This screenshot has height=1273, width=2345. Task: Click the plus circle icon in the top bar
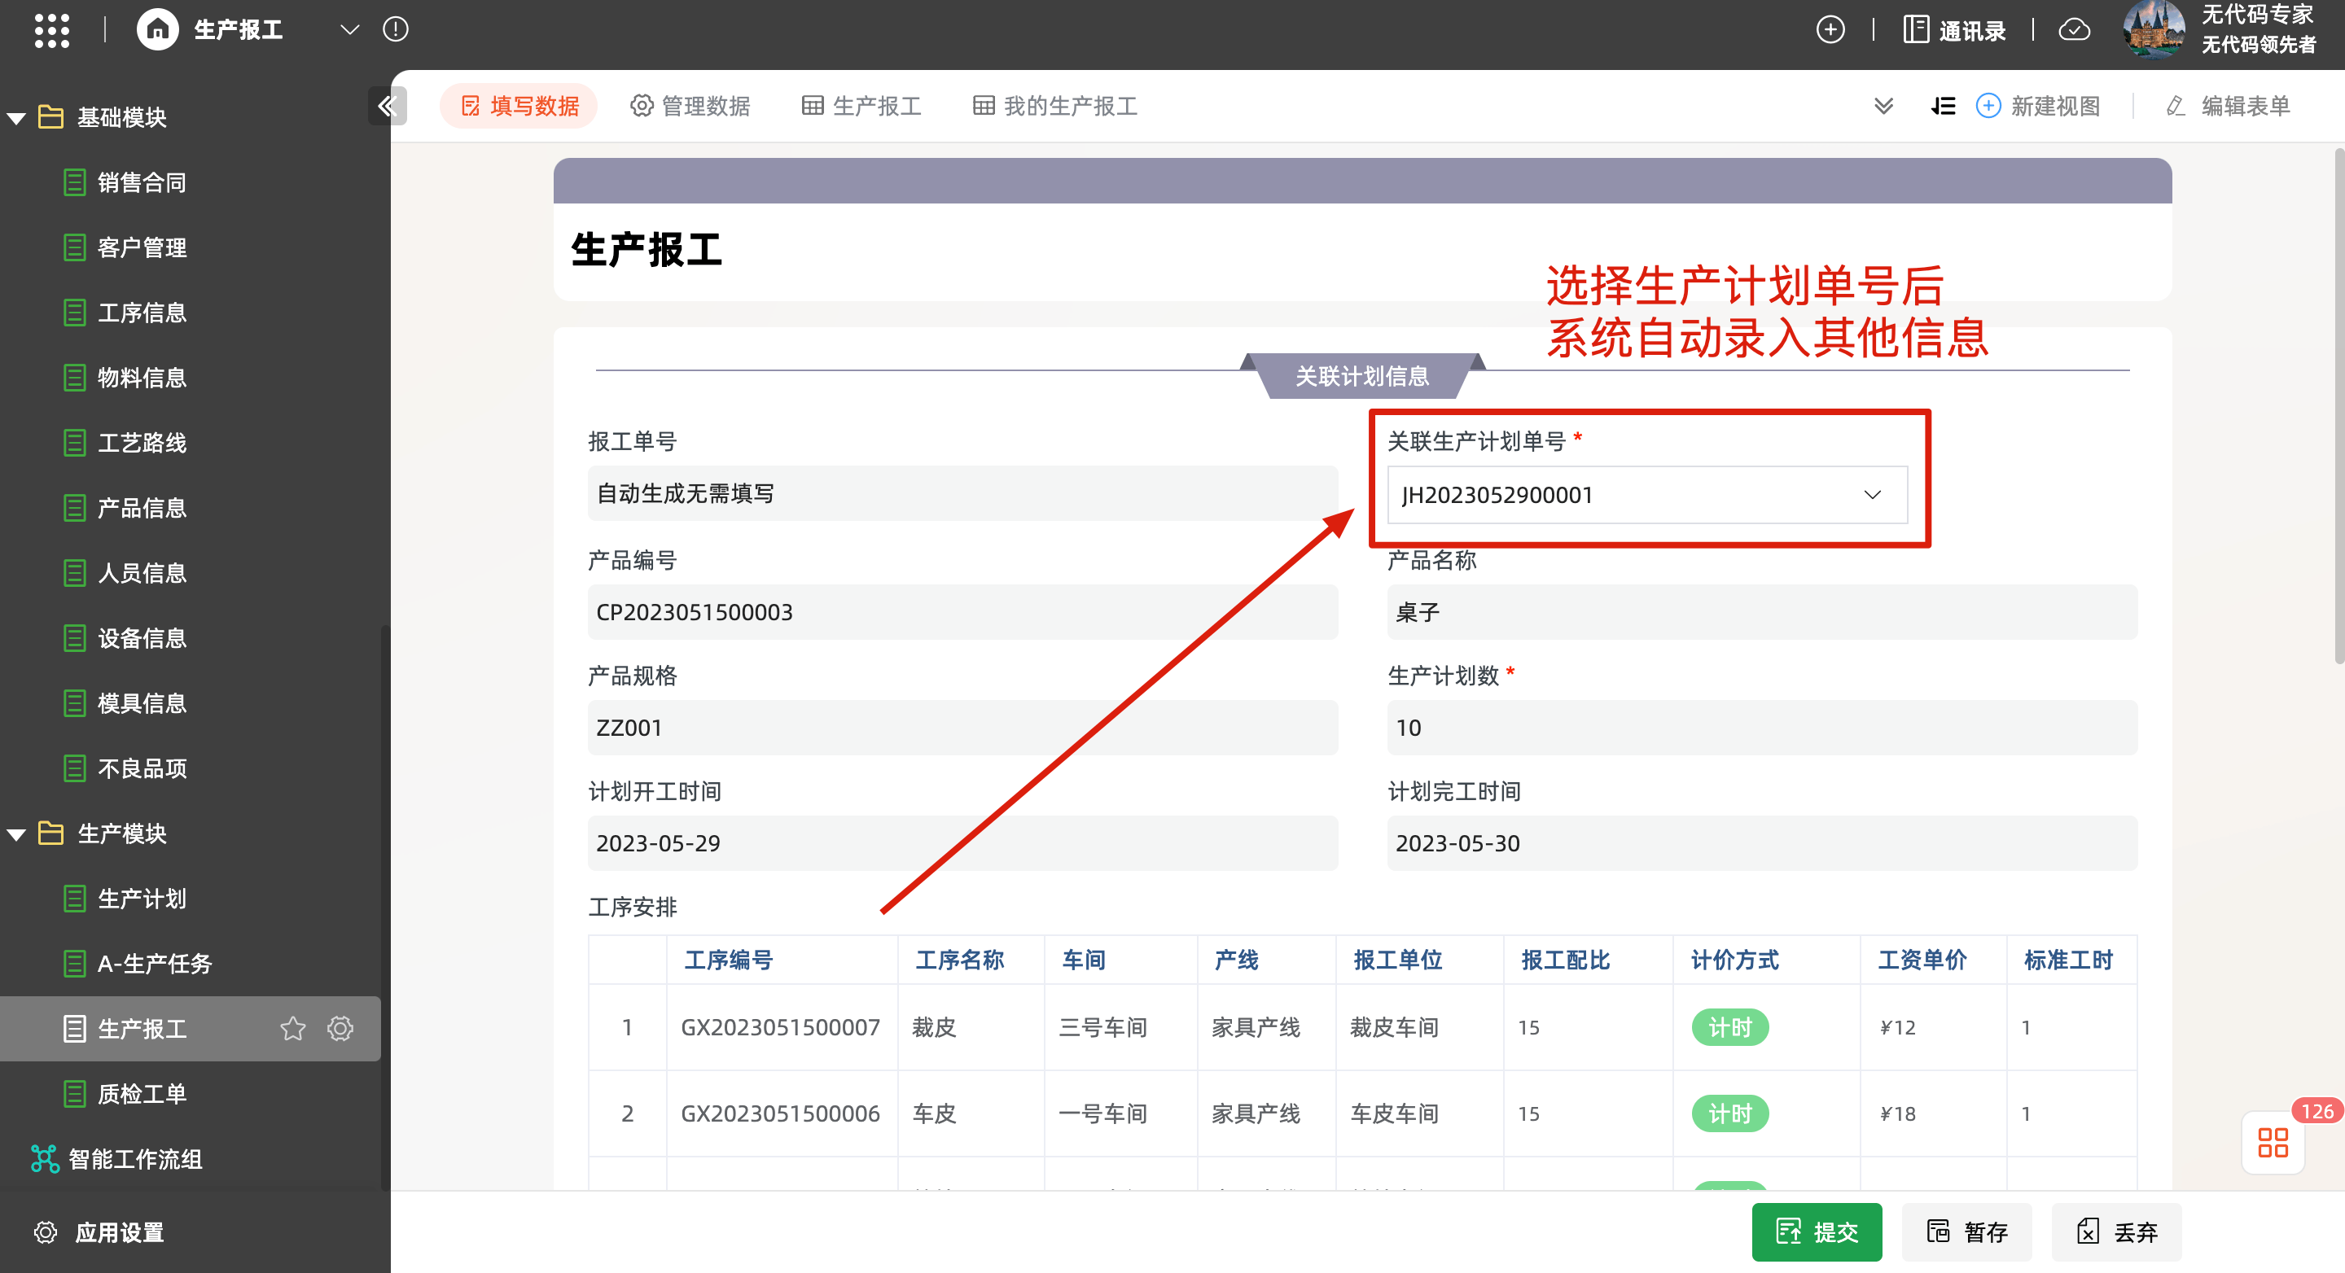[x=1830, y=30]
